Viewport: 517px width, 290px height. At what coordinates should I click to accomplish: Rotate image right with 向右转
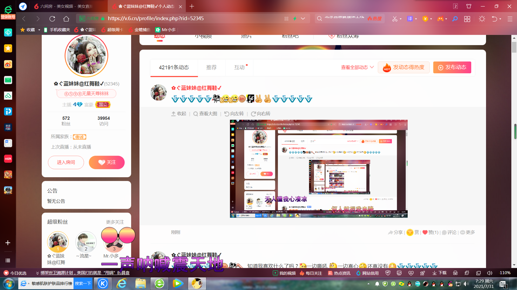click(261, 114)
